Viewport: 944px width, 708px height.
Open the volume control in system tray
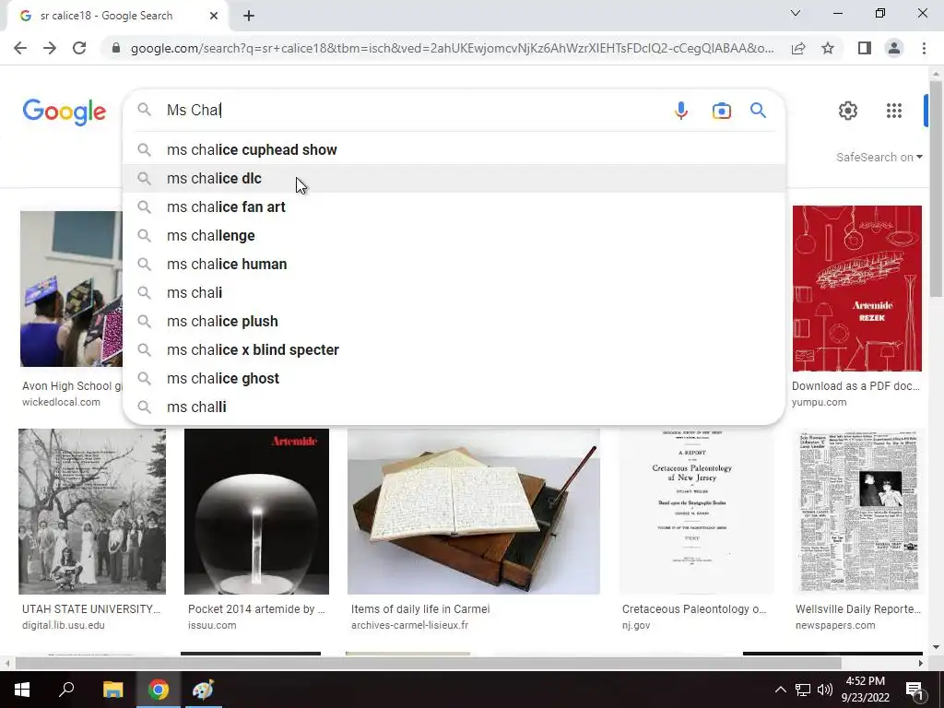pos(825,690)
